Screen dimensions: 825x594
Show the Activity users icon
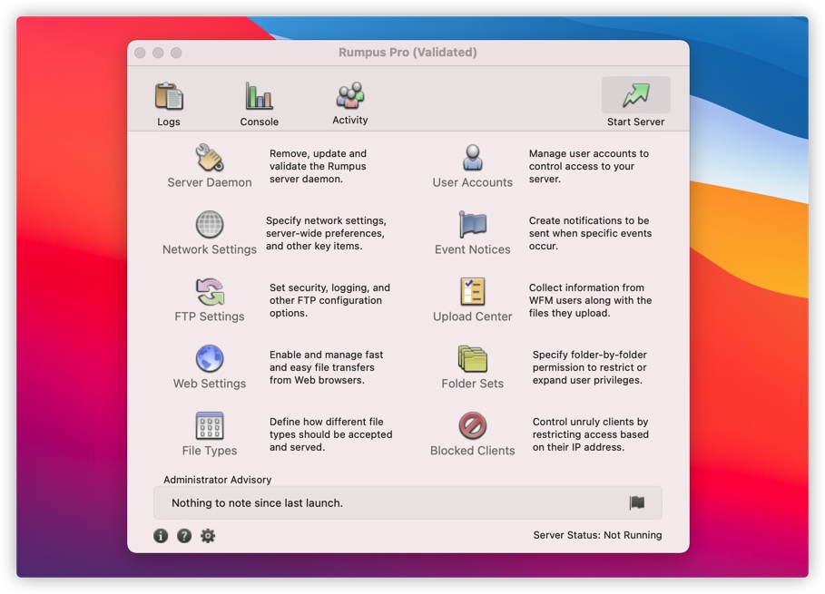pyautogui.click(x=350, y=95)
